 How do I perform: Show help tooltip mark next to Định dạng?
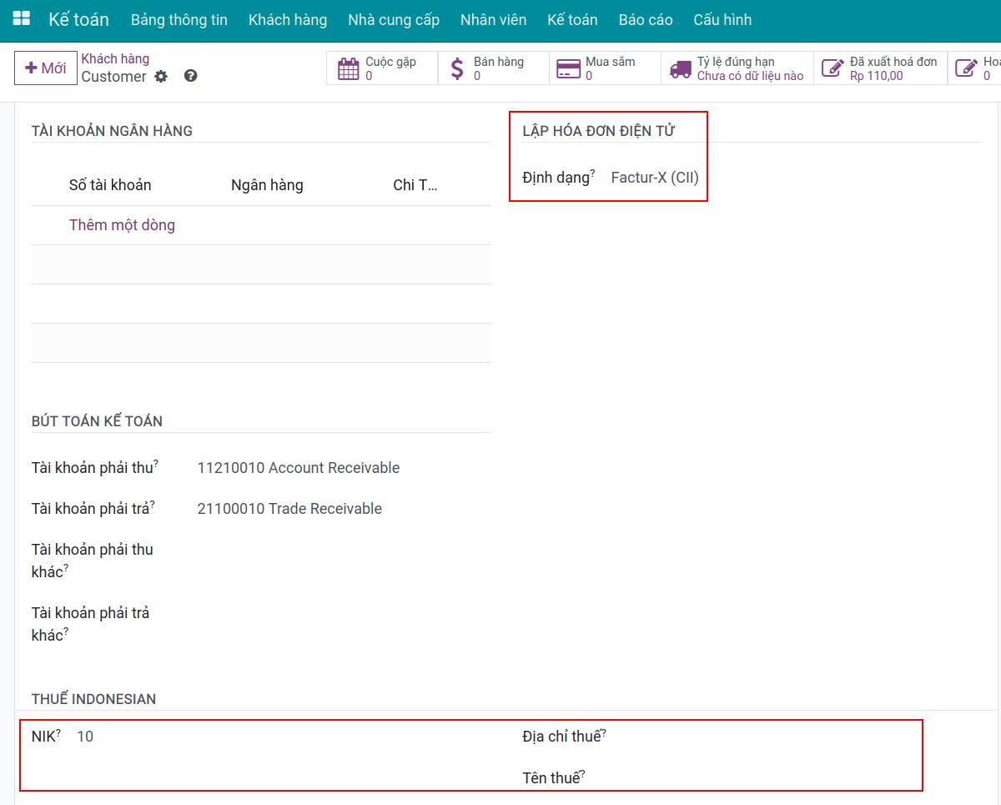(593, 173)
